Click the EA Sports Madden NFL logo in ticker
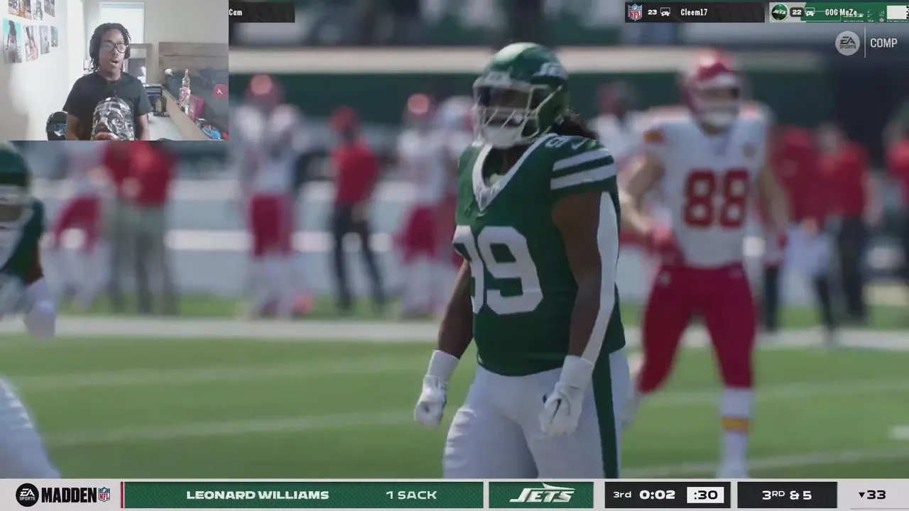Image resolution: width=909 pixels, height=511 pixels. [x=63, y=495]
